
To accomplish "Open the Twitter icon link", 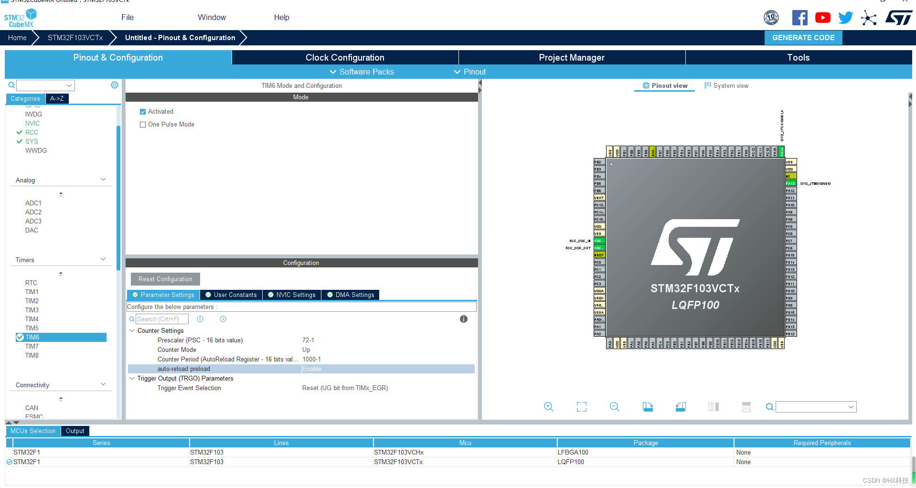I will point(845,18).
